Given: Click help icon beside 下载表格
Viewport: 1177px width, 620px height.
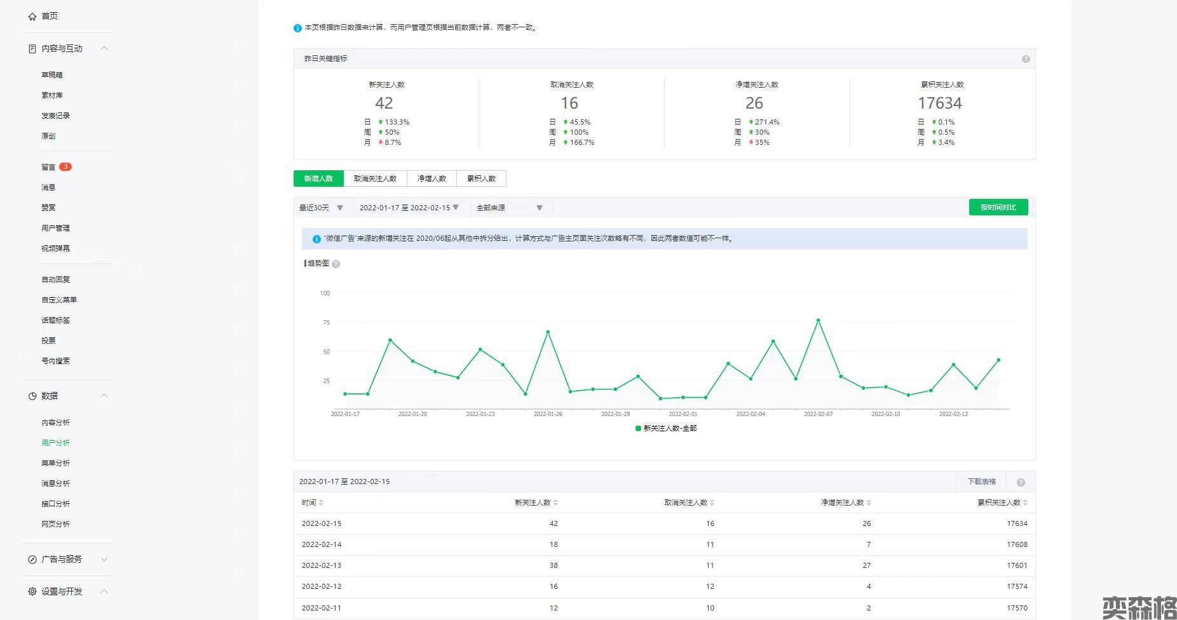Looking at the screenshot, I should [1021, 482].
